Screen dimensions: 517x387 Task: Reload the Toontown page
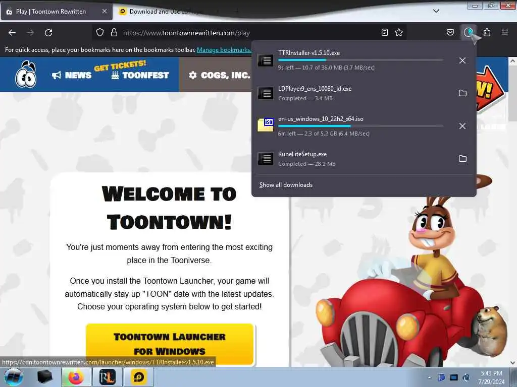click(48, 33)
